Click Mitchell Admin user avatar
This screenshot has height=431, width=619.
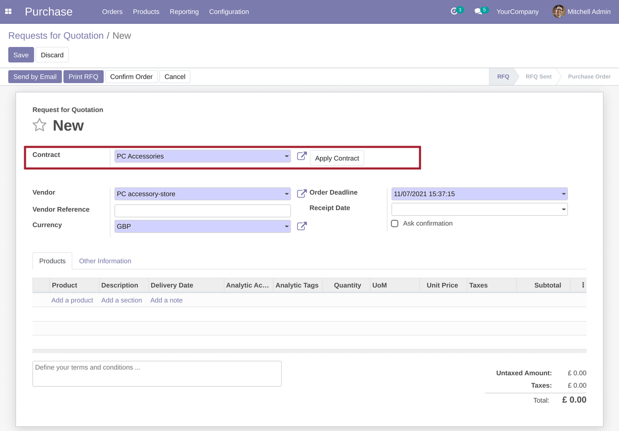(x=559, y=11)
